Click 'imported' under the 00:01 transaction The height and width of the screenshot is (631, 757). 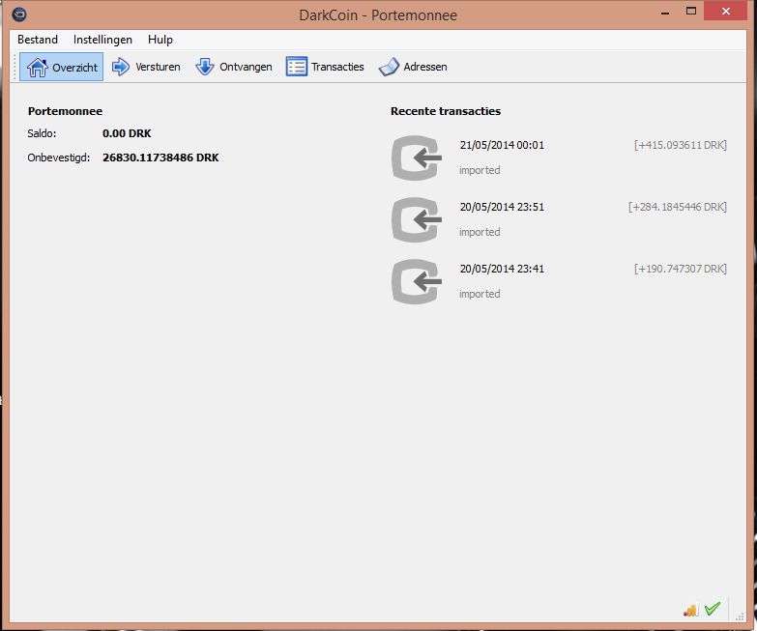click(480, 170)
